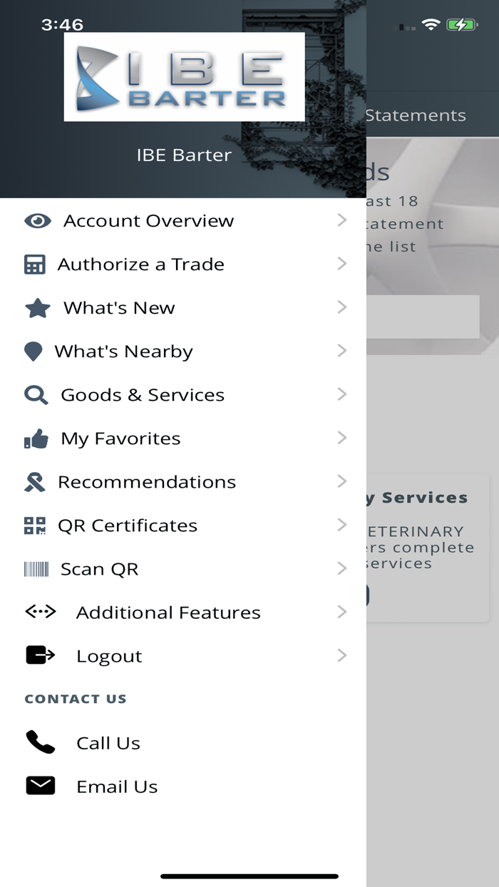
Task: Click the arrow beside Account Overview
Action: [342, 220]
